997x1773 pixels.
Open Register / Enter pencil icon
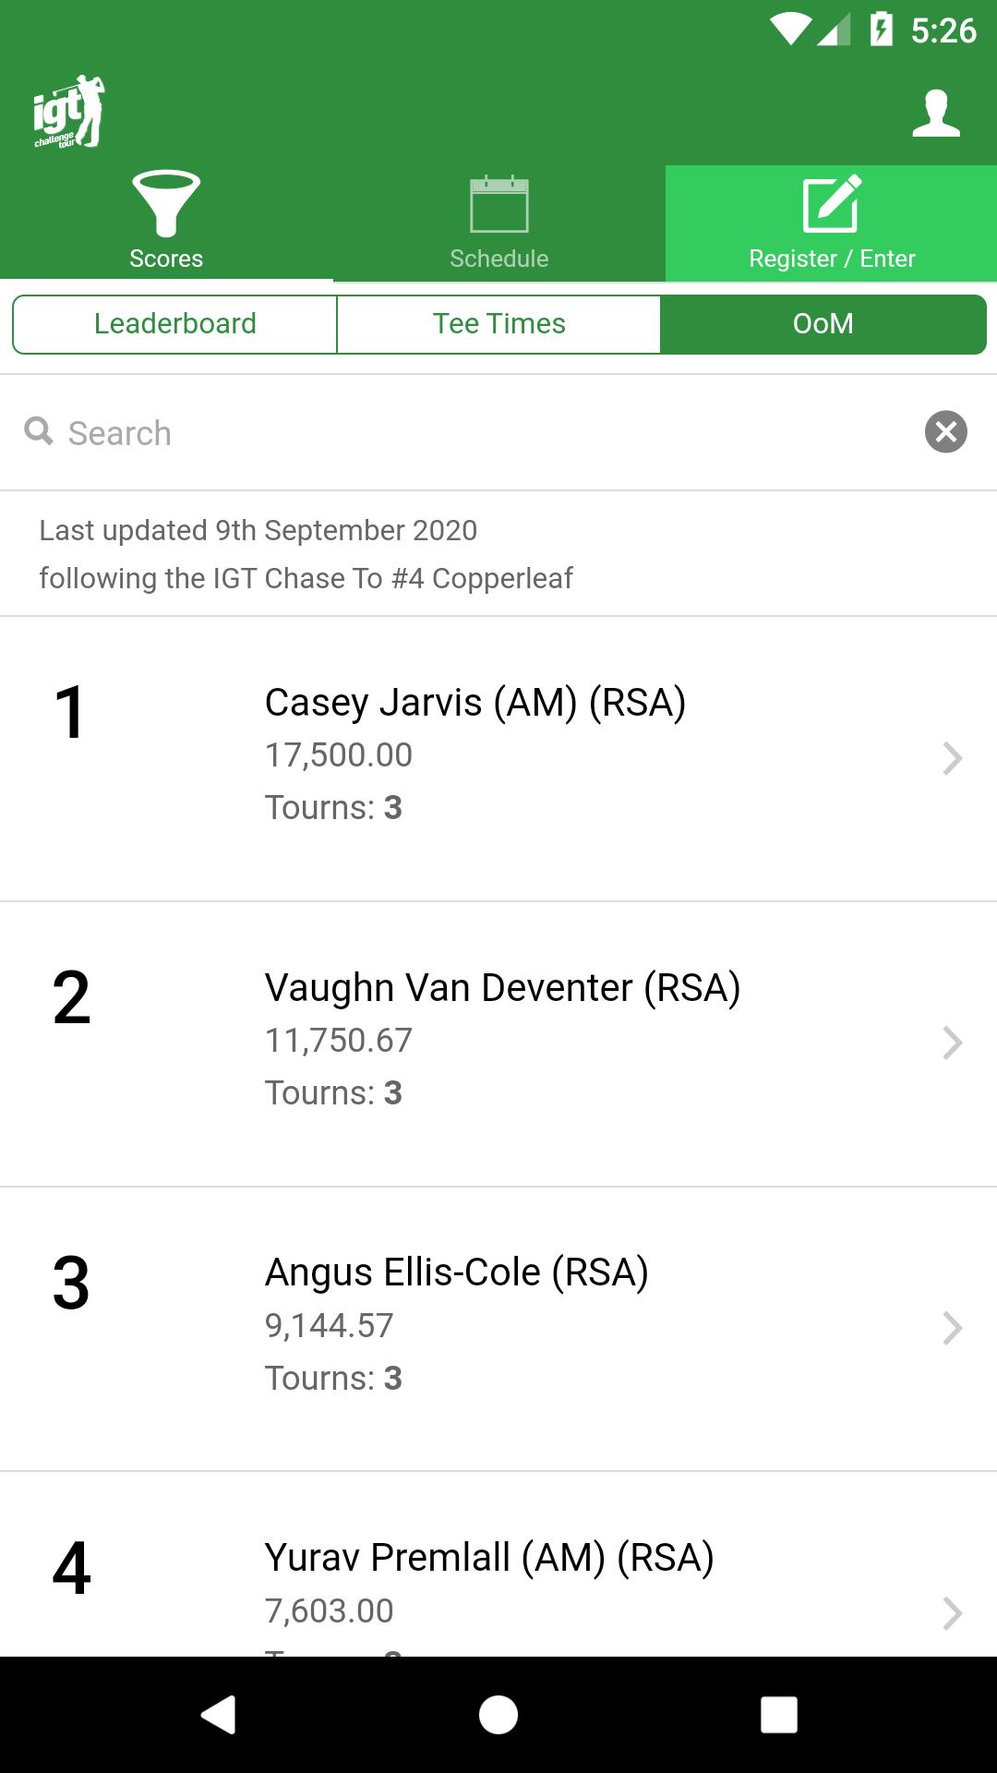click(x=832, y=204)
